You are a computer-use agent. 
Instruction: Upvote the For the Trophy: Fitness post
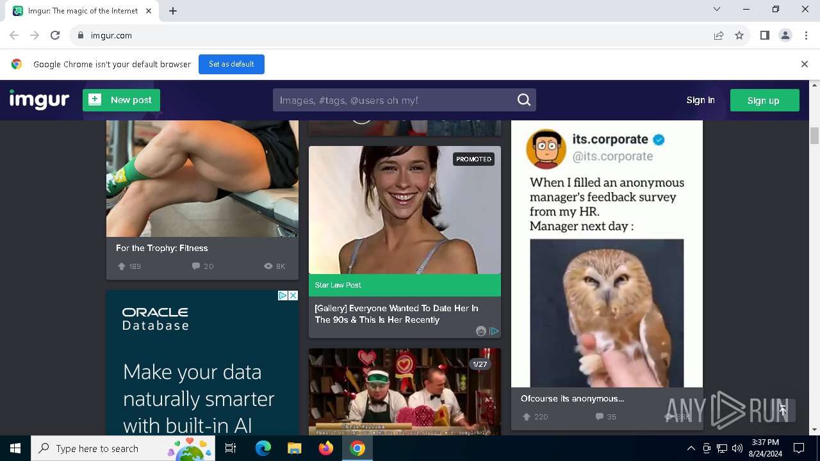tap(122, 266)
